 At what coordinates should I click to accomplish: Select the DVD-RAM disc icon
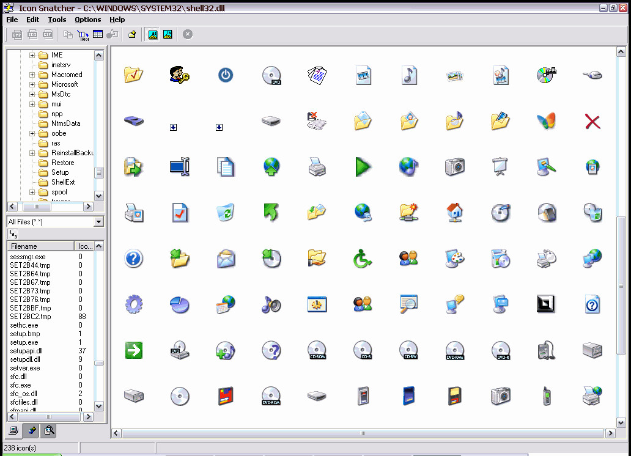[455, 350]
